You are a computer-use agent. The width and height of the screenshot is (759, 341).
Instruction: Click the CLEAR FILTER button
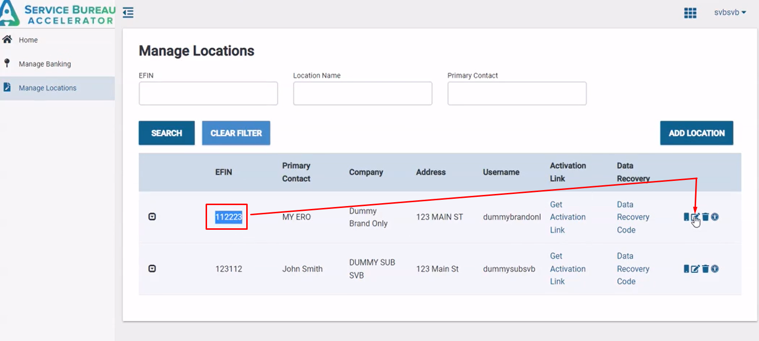(236, 133)
